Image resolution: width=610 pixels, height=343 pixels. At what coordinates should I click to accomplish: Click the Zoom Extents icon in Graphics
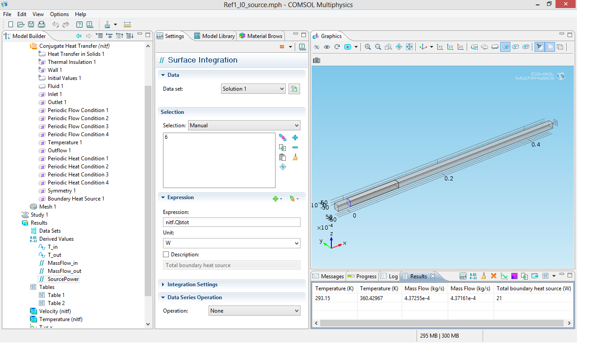409,47
